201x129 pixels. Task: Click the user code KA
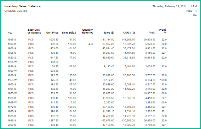point(195,15)
